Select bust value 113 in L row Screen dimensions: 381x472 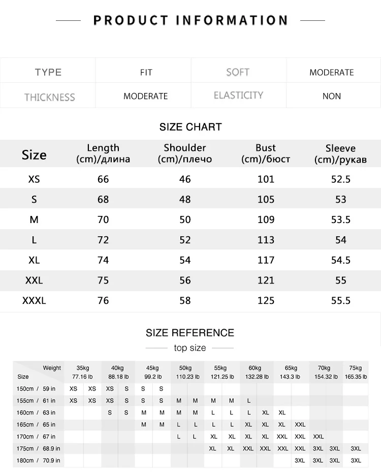pyautogui.click(x=266, y=240)
